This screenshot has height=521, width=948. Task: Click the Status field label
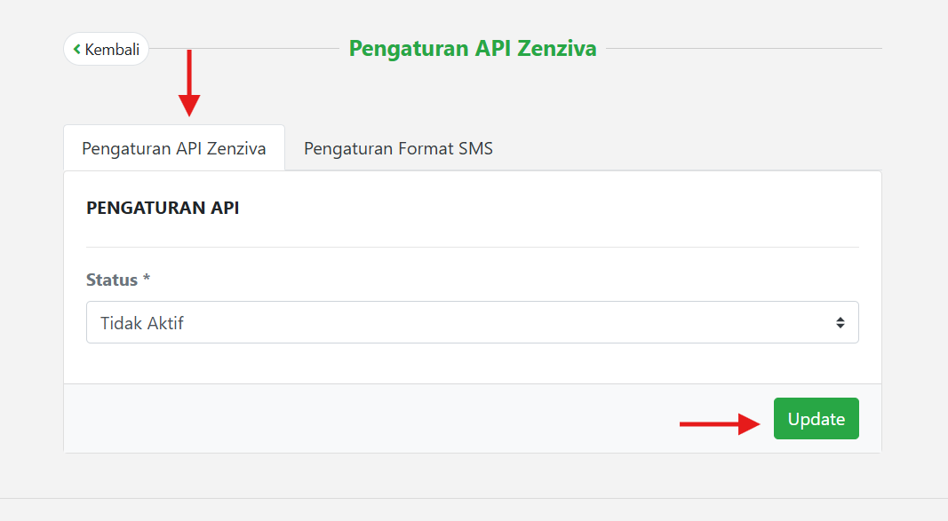coord(112,280)
